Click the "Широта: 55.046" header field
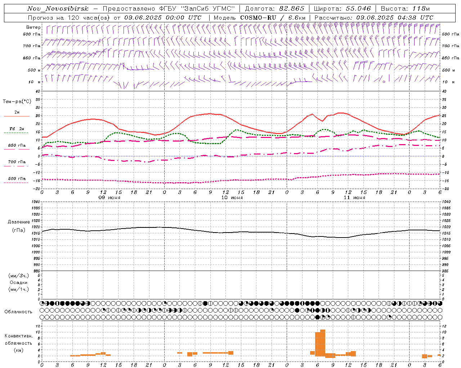 342,9
